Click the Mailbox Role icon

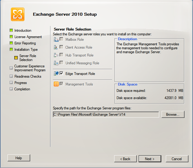(56, 40)
